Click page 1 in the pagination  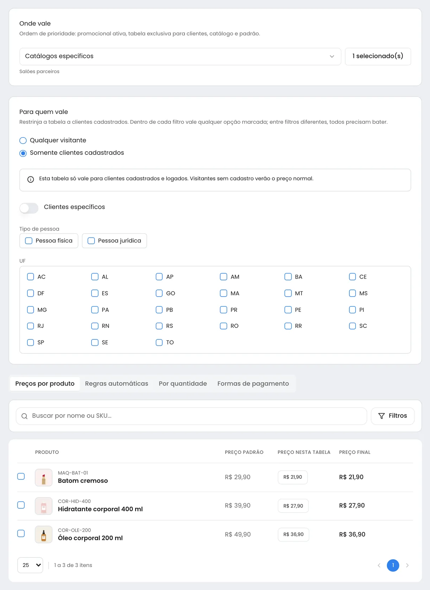coord(393,565)
